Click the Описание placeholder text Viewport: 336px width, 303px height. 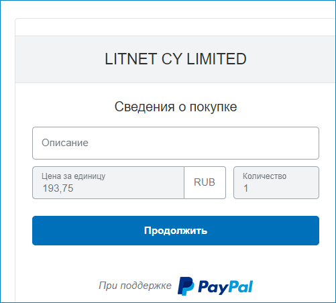tap(65, 143)
